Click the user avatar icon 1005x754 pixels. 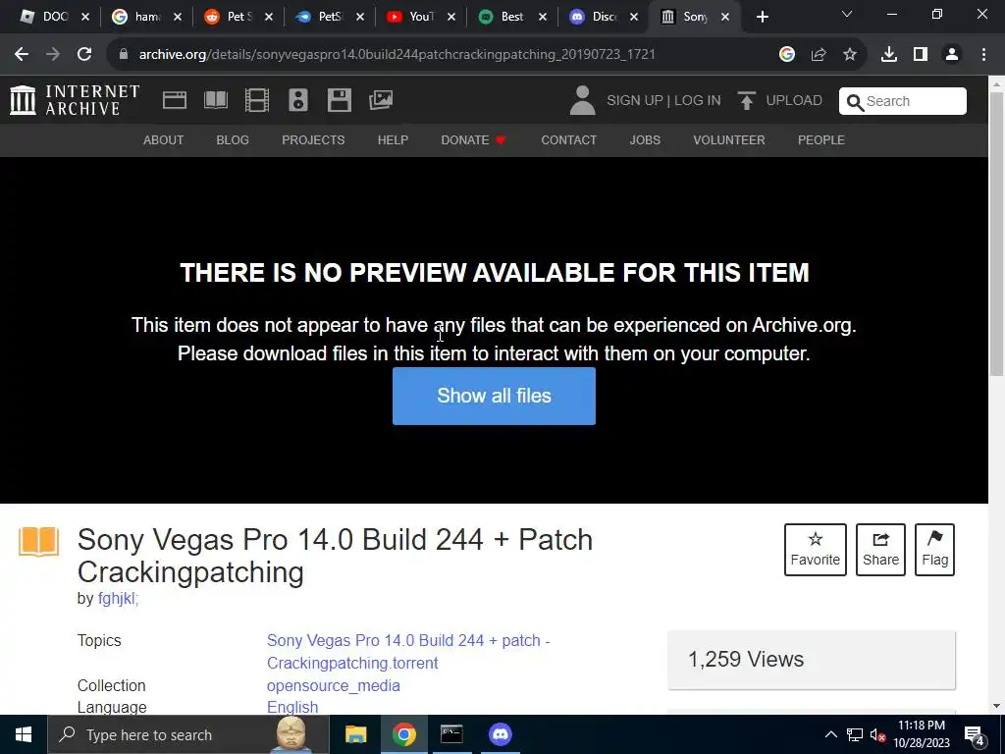point(582,101)
